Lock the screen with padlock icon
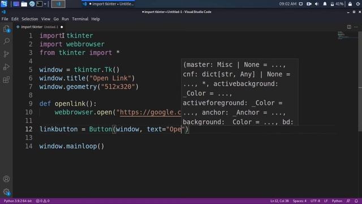The width and height of the screenshot is (362, 204). (x=350, y=4)
